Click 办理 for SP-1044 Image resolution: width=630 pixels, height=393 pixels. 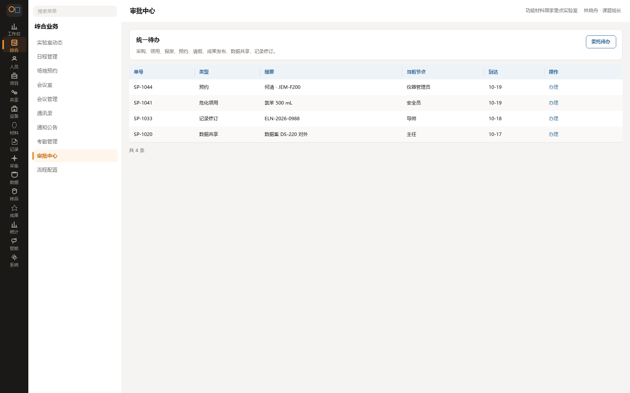[x=554, y=87]
